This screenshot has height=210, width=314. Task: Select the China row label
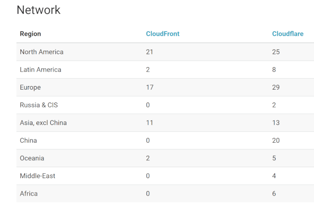click(x=28, y=140)
